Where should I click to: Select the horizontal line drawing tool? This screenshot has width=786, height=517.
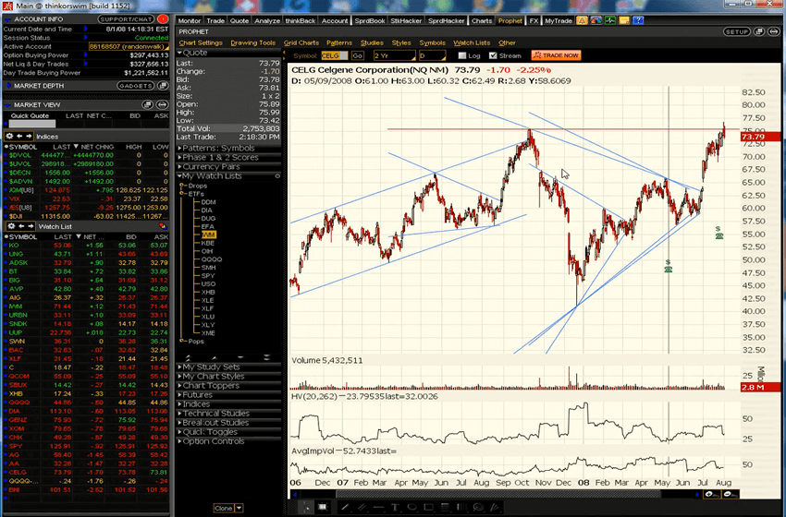tap(377, 507)
